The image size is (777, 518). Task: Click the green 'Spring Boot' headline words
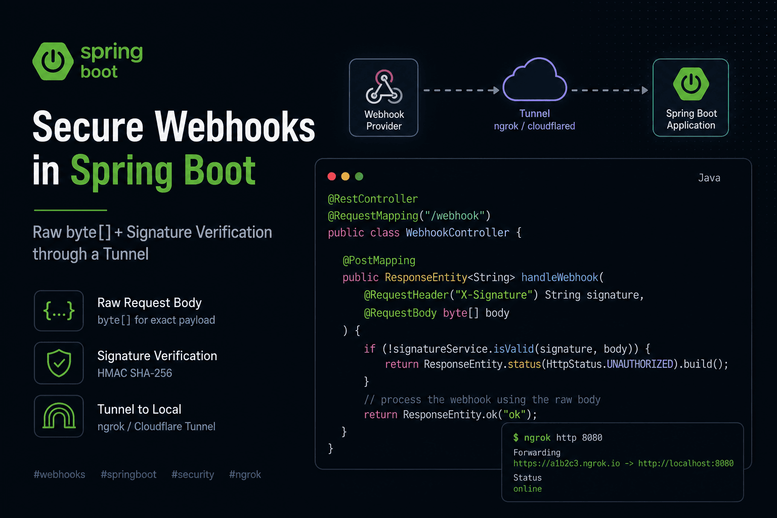pyautogui.click(x=163, y=172)
